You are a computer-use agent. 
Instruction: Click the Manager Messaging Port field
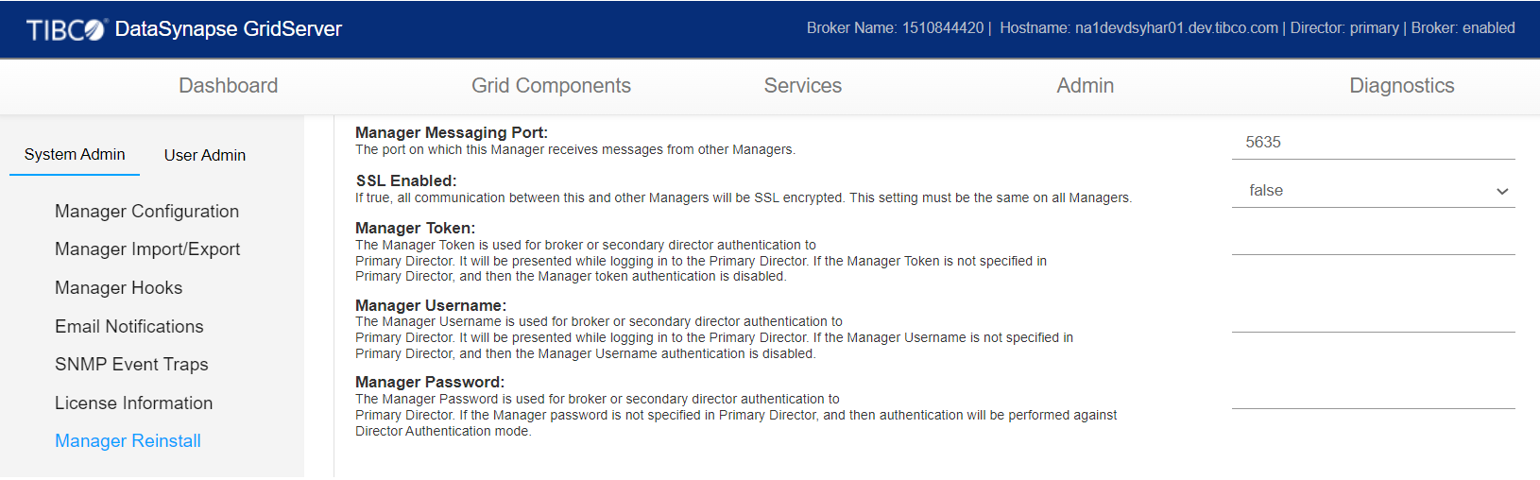tap(1373, 143)
